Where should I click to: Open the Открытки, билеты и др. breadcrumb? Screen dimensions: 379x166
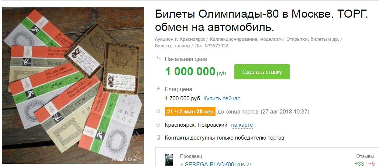pos(313,39)
